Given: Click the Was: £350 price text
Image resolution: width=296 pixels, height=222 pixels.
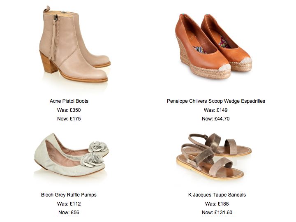Looking at the screenshot, I should [x=69, y=110].
